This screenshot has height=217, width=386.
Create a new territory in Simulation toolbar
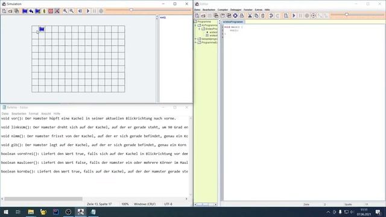[4, 11]
